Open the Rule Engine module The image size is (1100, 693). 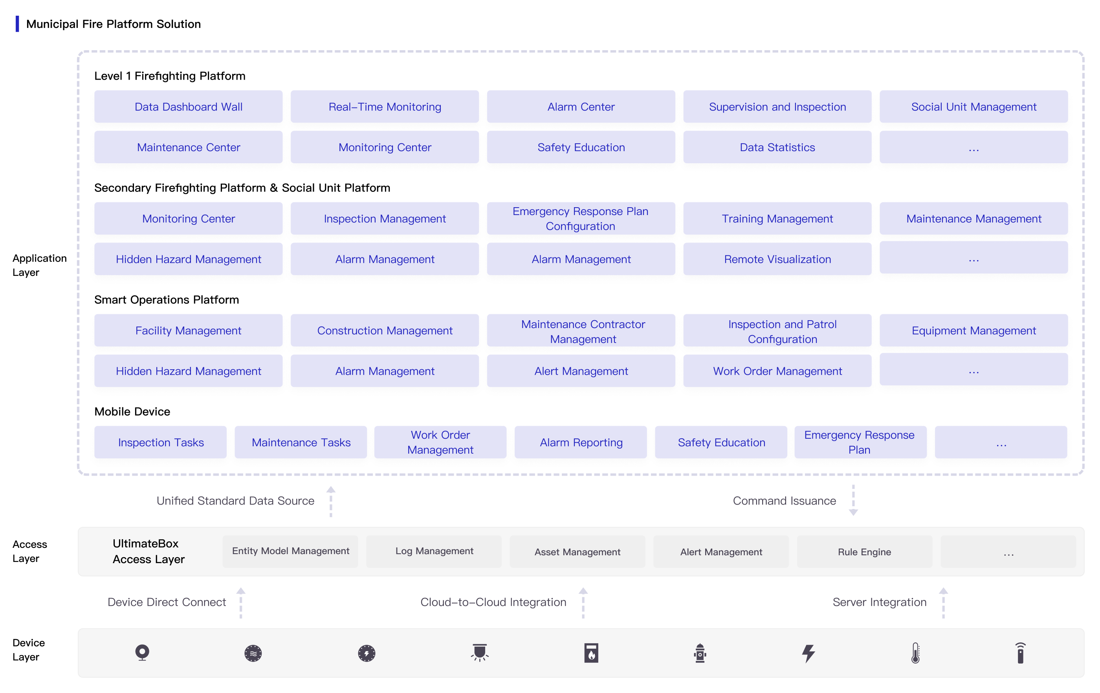864,552
